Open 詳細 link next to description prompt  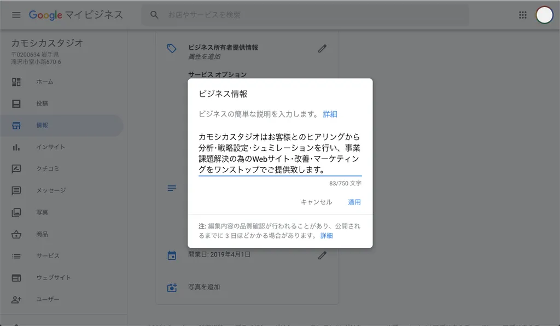click(x=330, y=114)
